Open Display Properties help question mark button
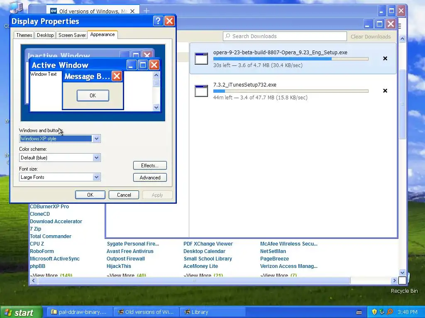425x318 pixels. click(x=158, y=21)
